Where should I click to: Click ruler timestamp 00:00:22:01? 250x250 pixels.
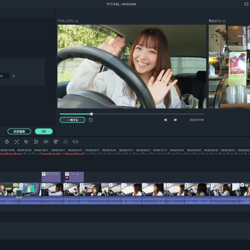point(75,150)
